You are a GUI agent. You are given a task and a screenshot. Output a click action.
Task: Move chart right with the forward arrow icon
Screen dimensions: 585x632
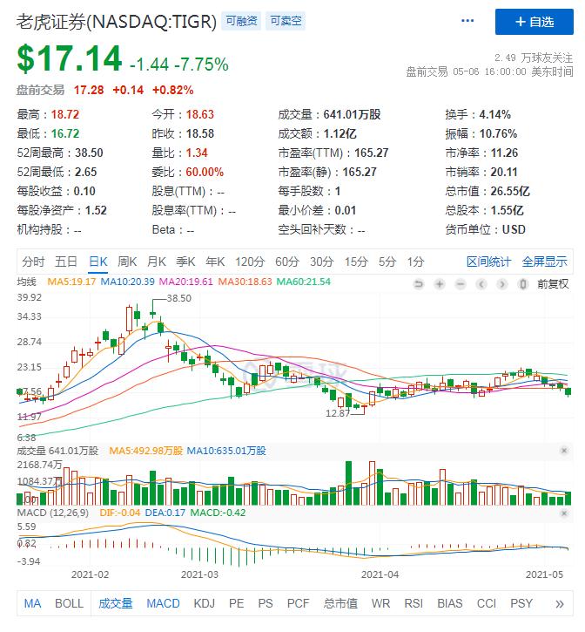502,284
